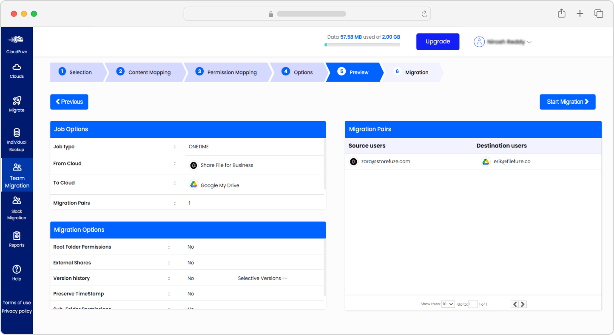Click the Version history row label
614x335 pixels.
click(x=71, y=278)
